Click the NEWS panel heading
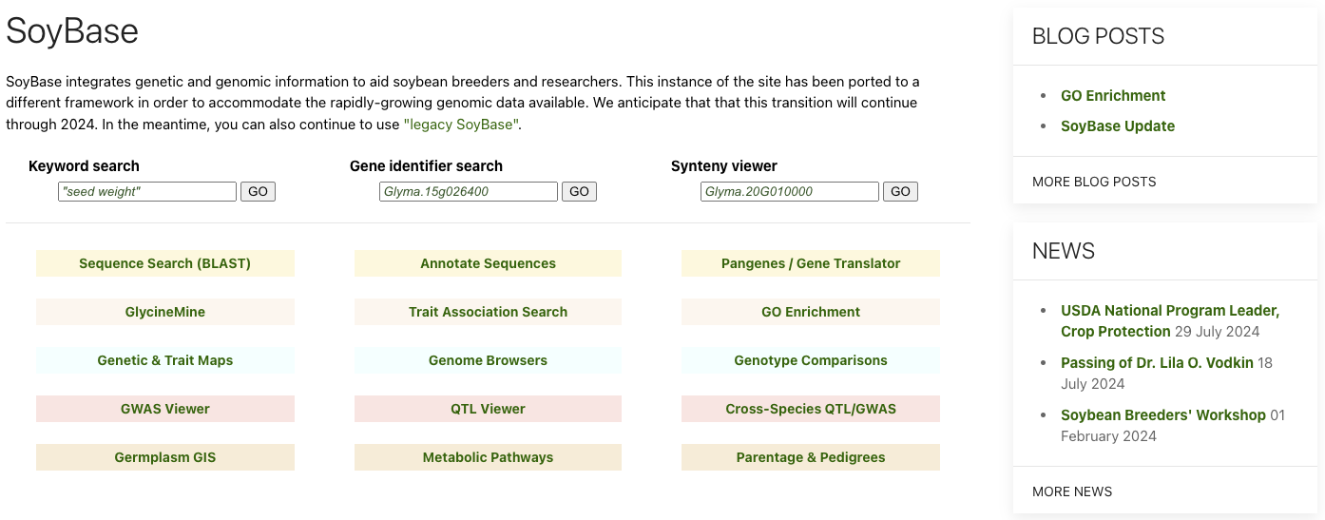Viewport: 1325px width, 520px height. click(1064, 251)
